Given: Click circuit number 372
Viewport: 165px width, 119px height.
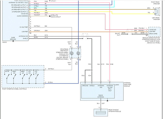Looking at the screenshot, I should click(x=46, y=15).
